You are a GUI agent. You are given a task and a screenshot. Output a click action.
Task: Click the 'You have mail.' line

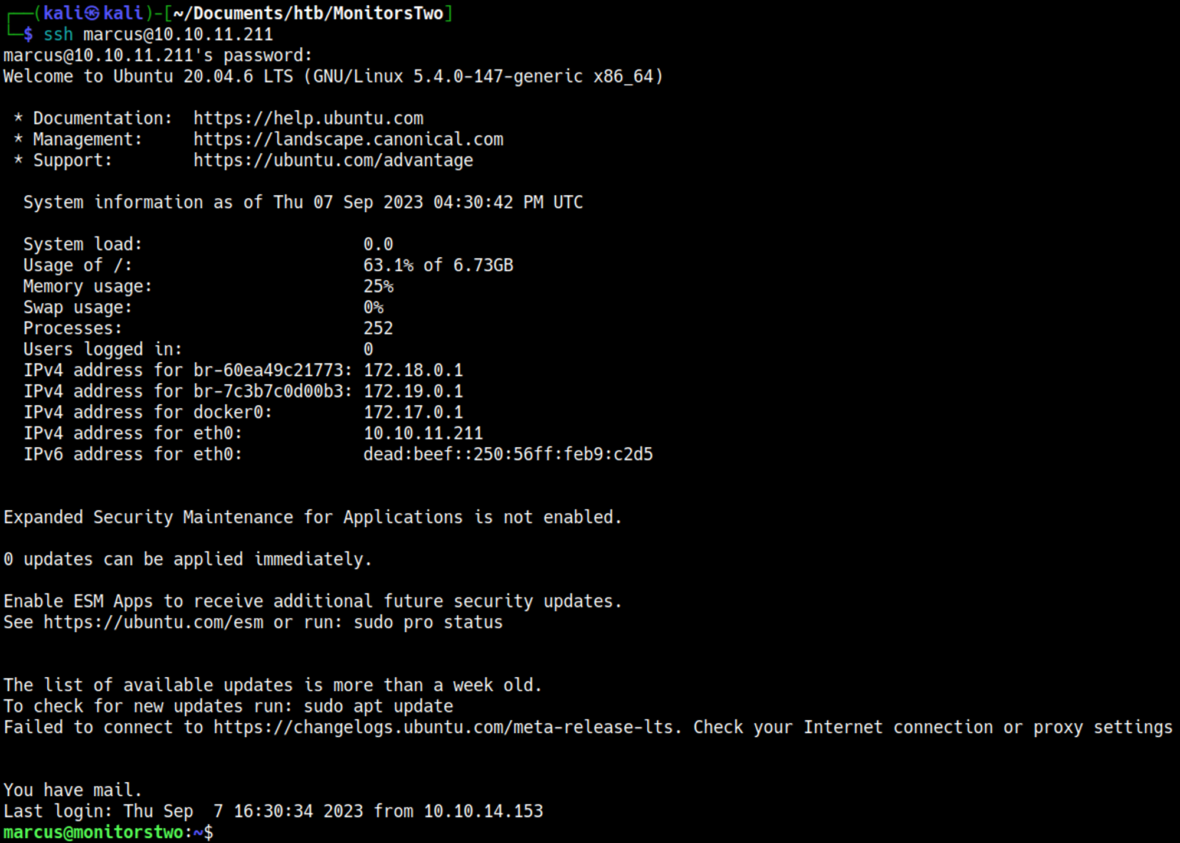pos(72,790)
